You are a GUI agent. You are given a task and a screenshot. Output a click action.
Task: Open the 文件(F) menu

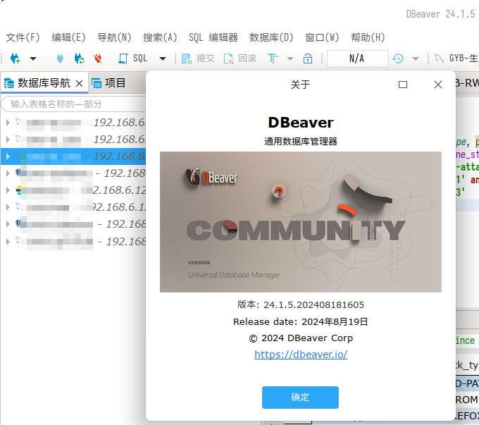pos(23,37)
